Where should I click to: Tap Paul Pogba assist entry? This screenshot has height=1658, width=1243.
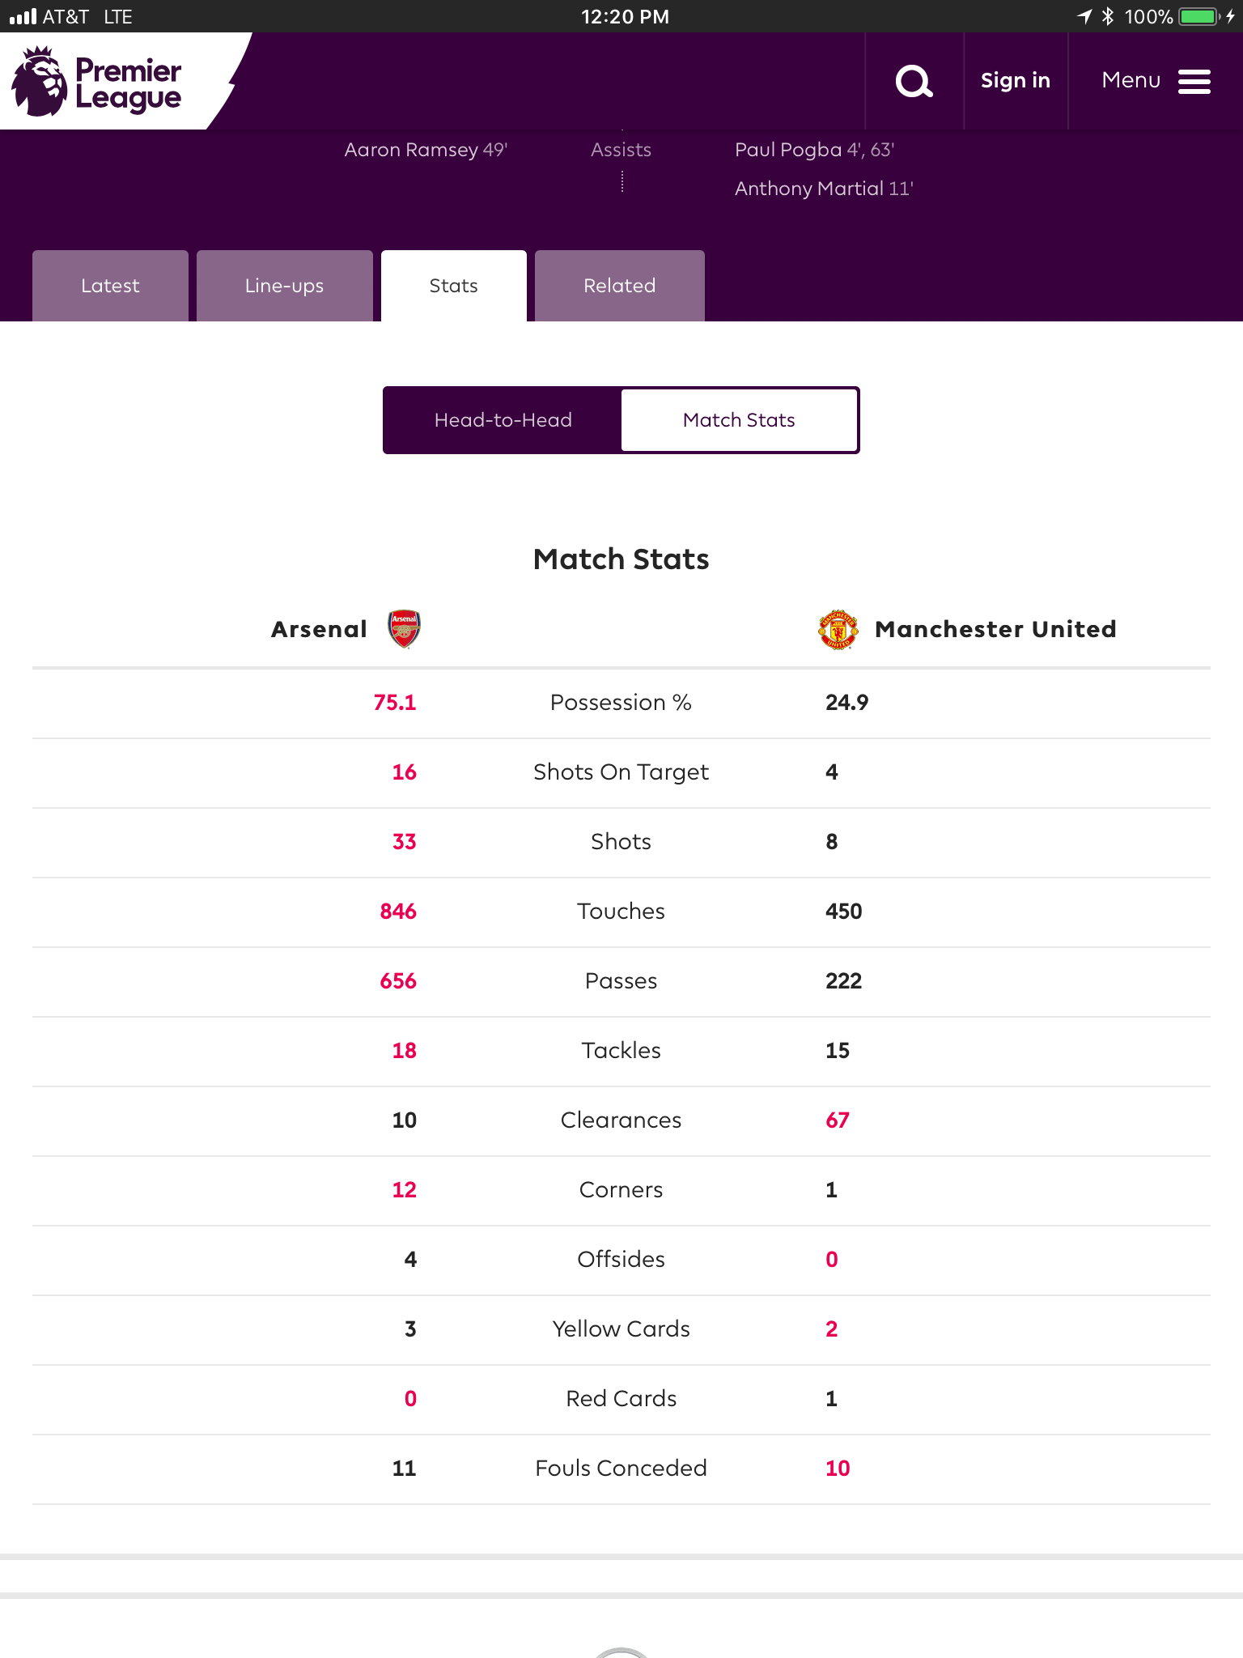click(x=814, y=150)
